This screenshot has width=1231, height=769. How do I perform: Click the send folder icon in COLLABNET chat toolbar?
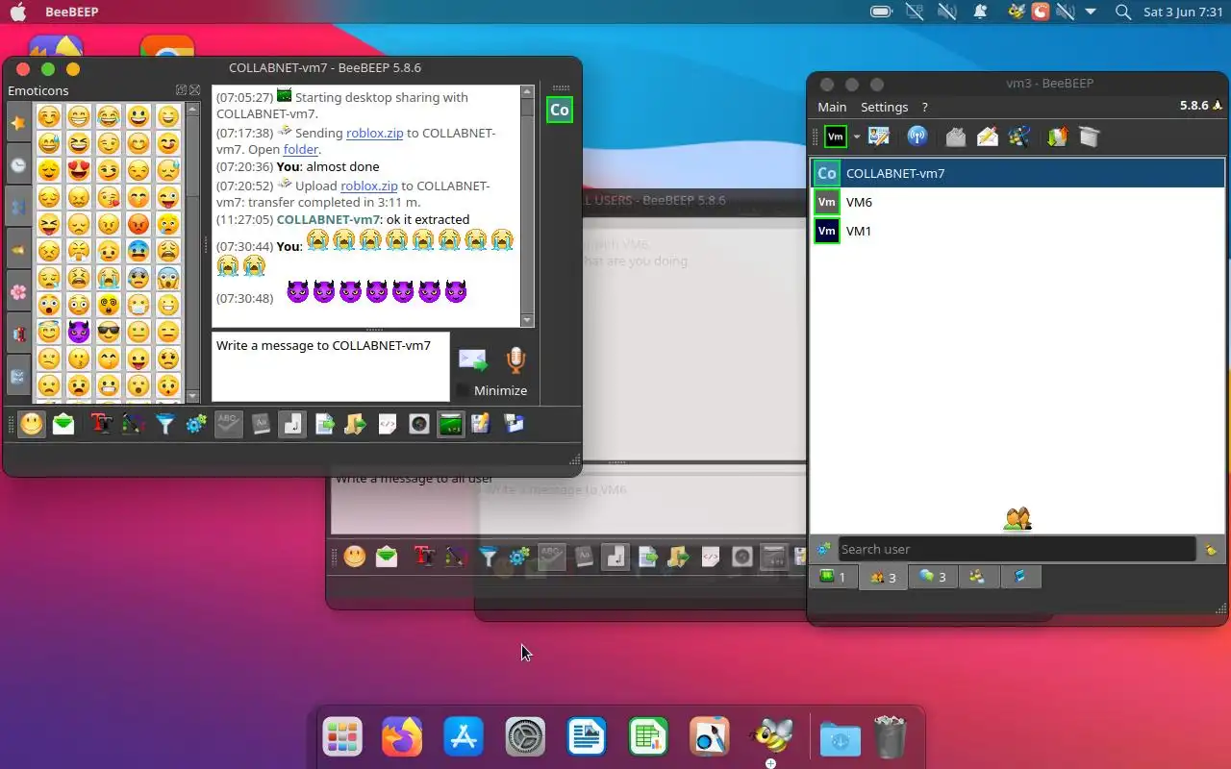coord(356,424)
